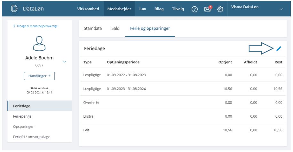Click Optjent 10,56 in the 2023-2024 row
The width and height of the screenshot is (293, 152).
pyautogui.click(x=227, y=89)
